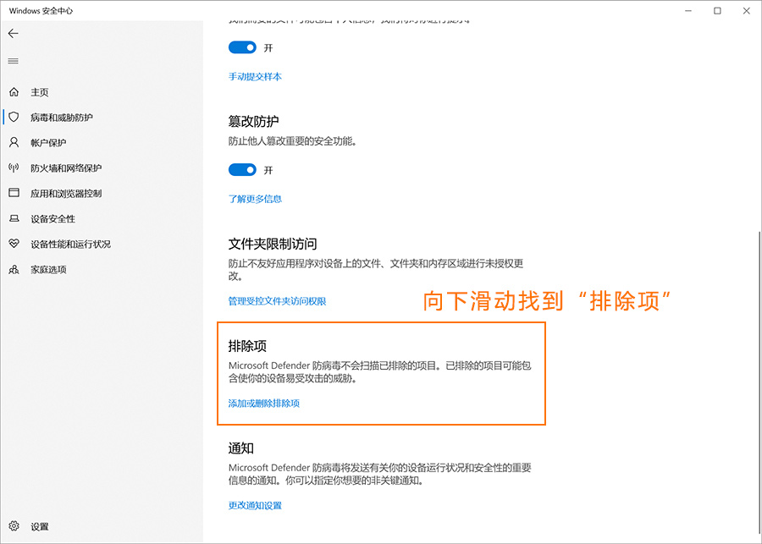
Task: Open 管理受控文件夹访问权限 link
Action: pos(277,301)
